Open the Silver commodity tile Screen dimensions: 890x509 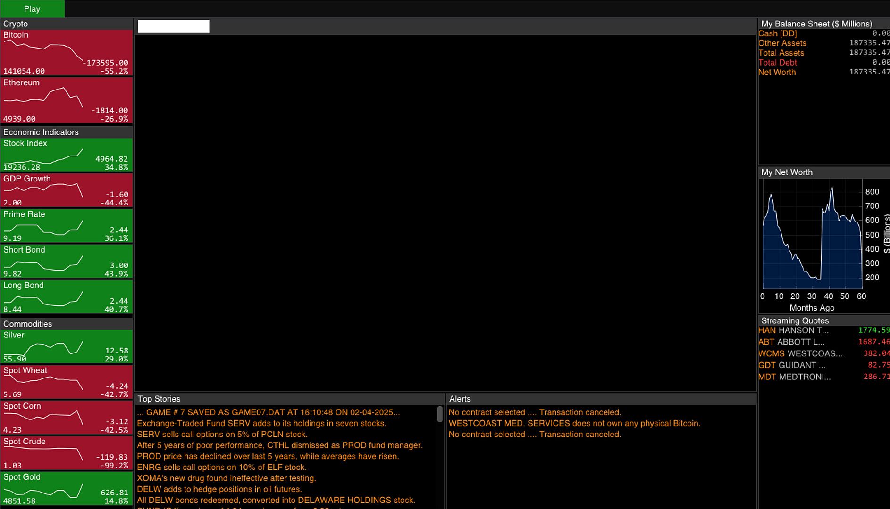(67, 346)
